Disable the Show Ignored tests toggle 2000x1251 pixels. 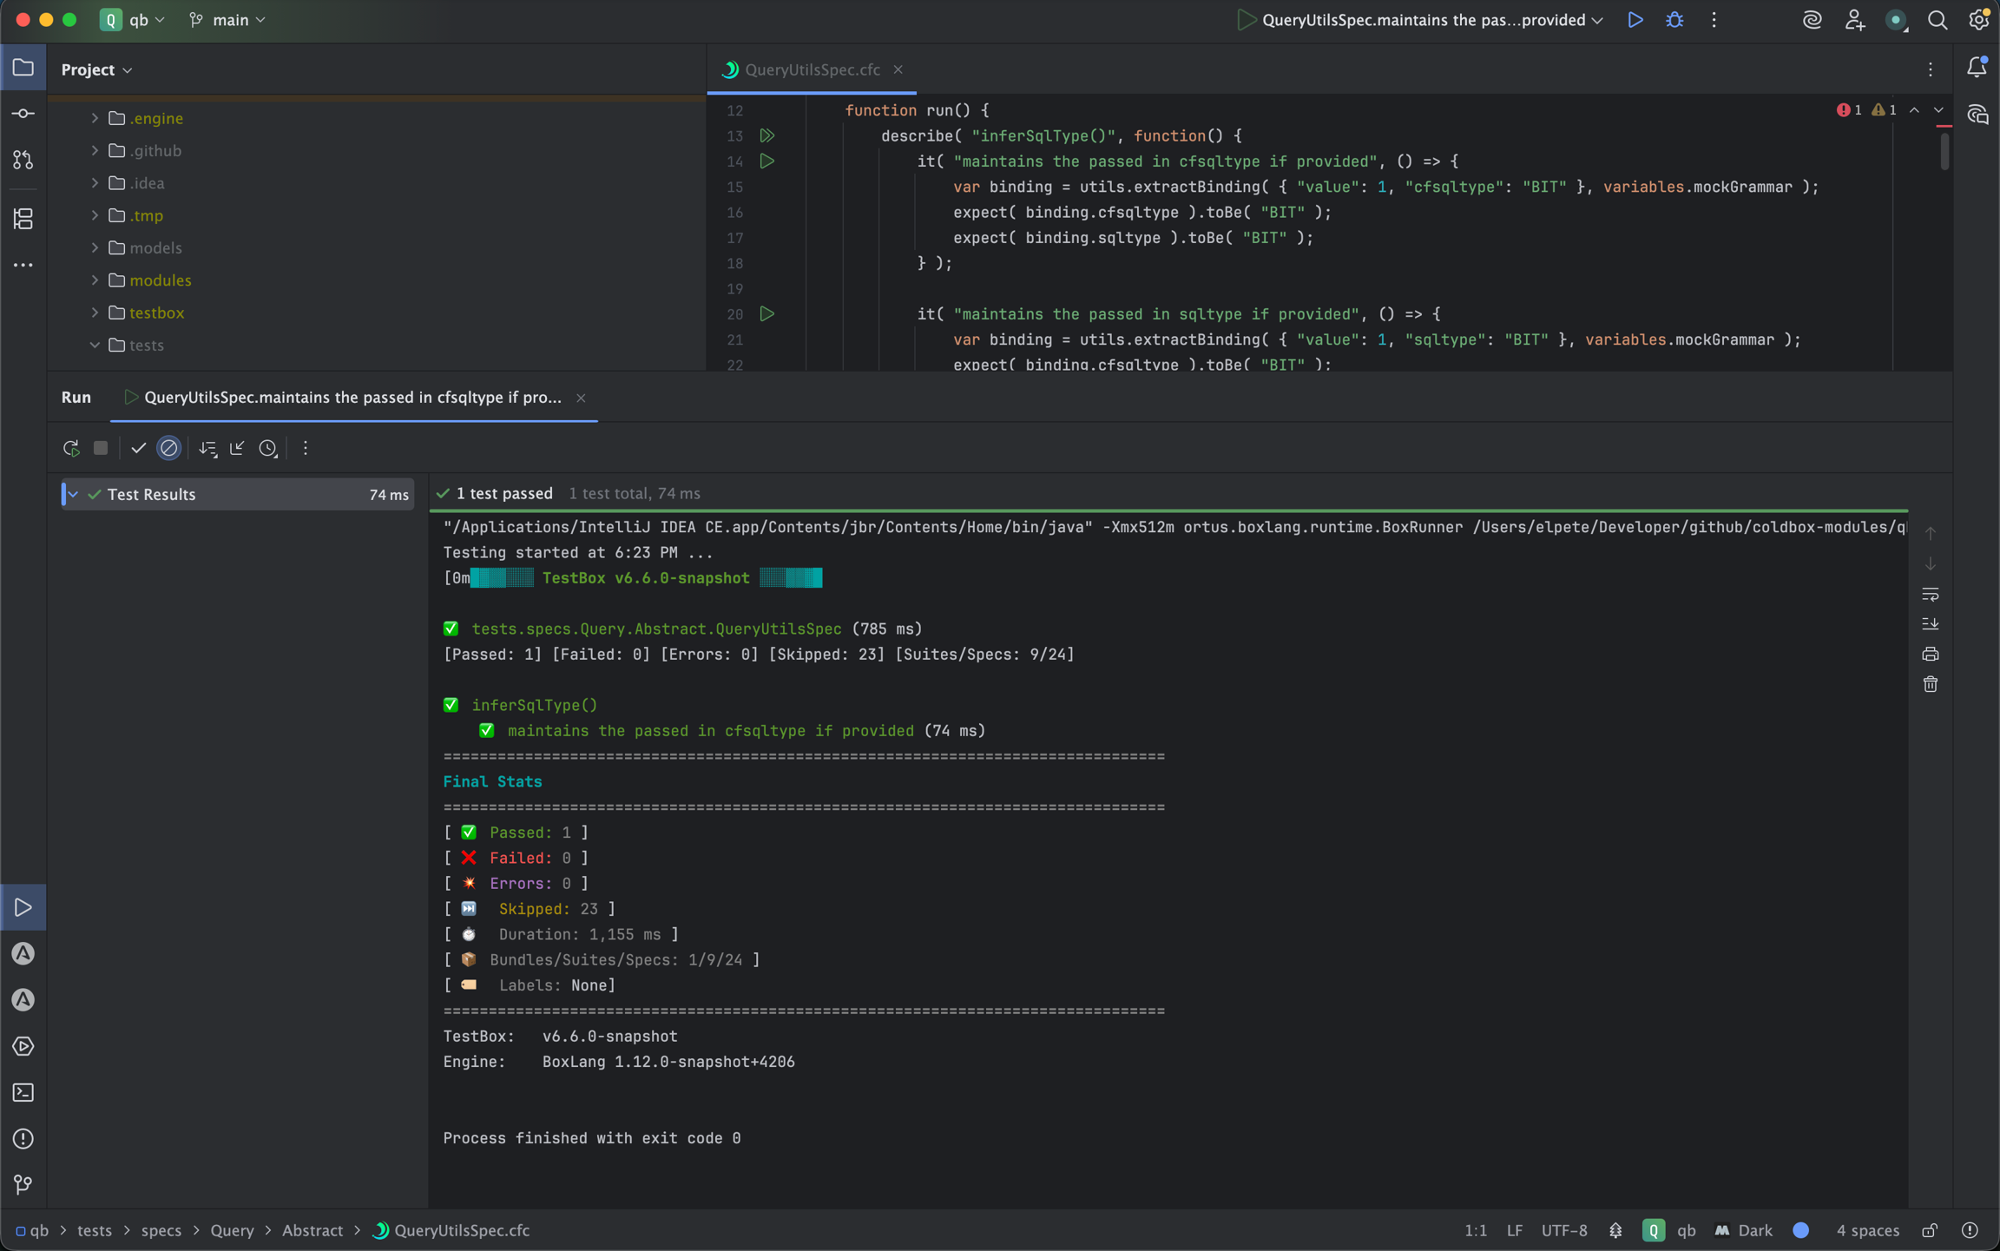[x=168, y=448]
